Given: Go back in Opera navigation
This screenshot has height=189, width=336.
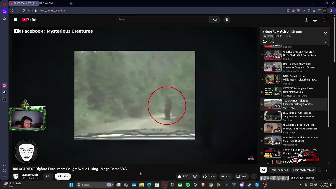Looking at the screenshot, I should point(12,10).
